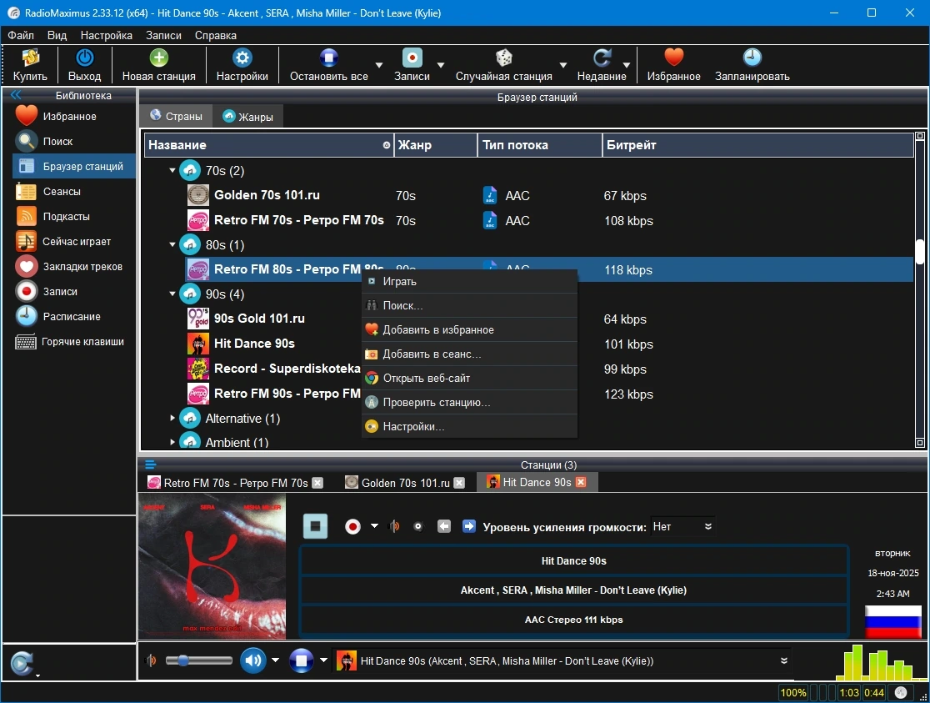Expand the Alternative (1) genre group
The height and width of the screenshot is (703, 930).
tap(172, 418)
